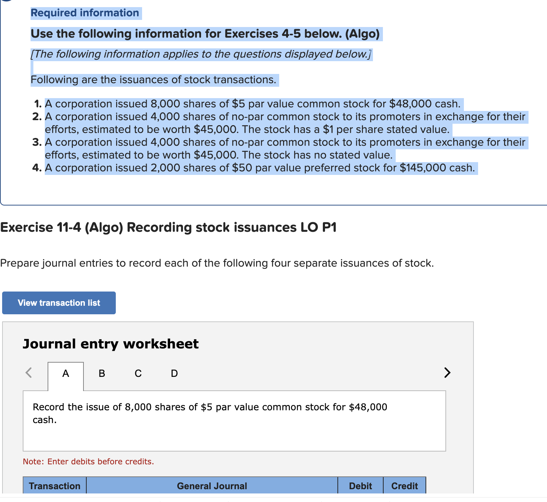The width and height of the screenshot is (547, 502).
Task: Click the General Journal column header
Action: pyautogui.click(x=211, y=486)
